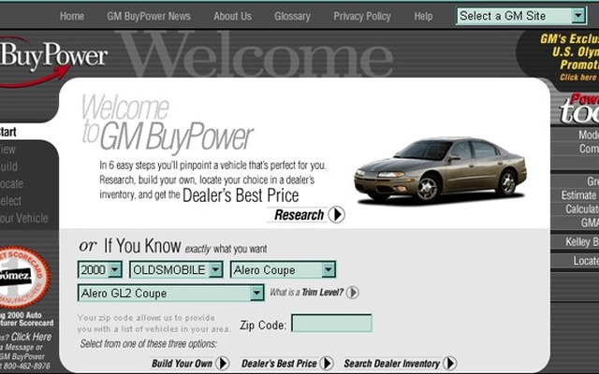Open the Alero Coupe model dropdown
This screenshot has height=374, width=599.
point(283,270)
